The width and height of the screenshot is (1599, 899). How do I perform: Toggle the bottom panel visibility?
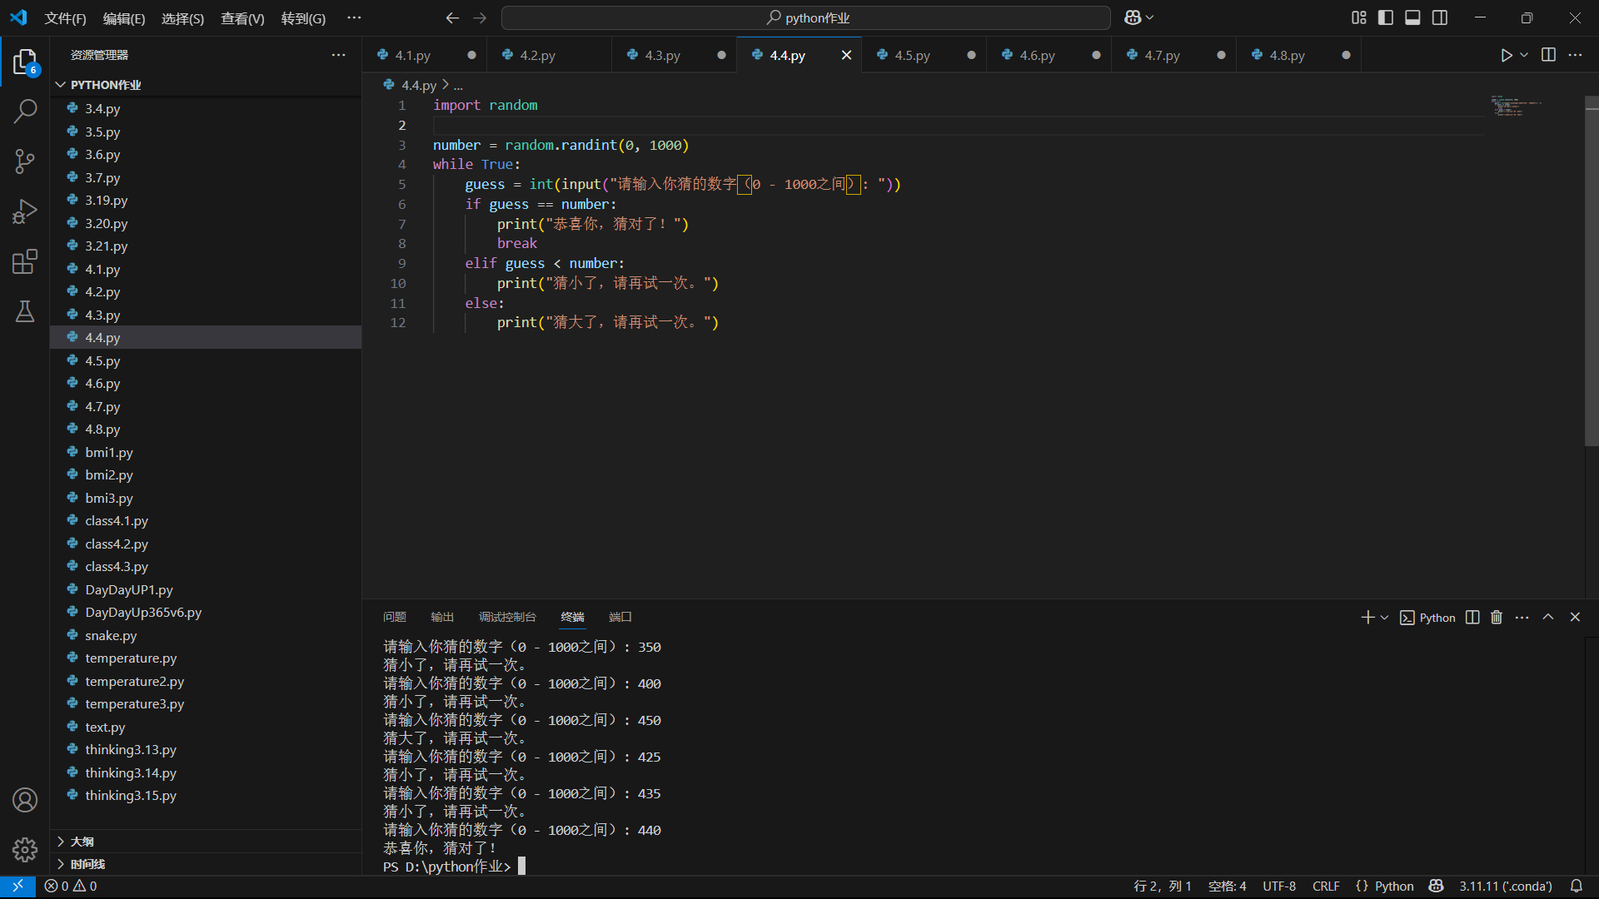coord(1412,17)
